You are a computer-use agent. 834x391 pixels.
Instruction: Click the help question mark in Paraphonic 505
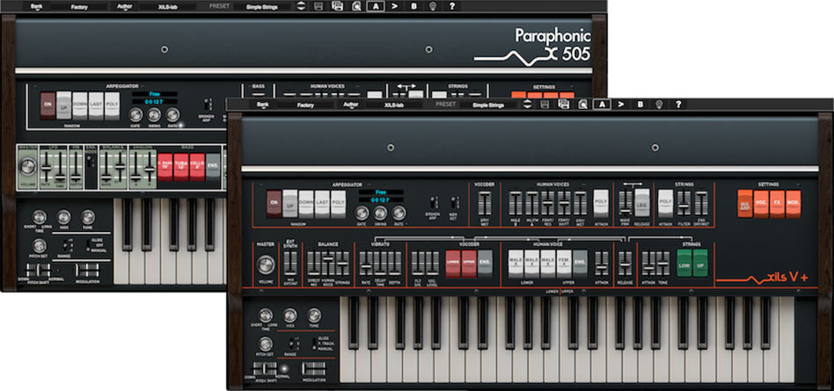452,5
